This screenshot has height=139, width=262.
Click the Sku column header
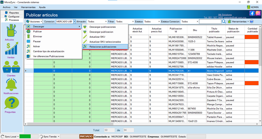(x=197, y=30)
